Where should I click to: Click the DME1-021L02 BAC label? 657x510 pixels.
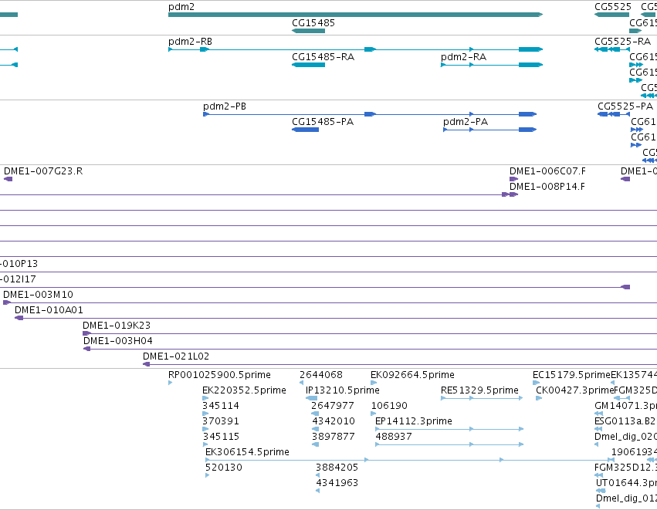tap(176, 356)
